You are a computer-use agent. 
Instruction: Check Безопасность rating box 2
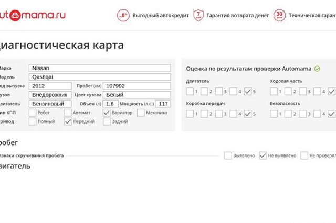(288, 114)
